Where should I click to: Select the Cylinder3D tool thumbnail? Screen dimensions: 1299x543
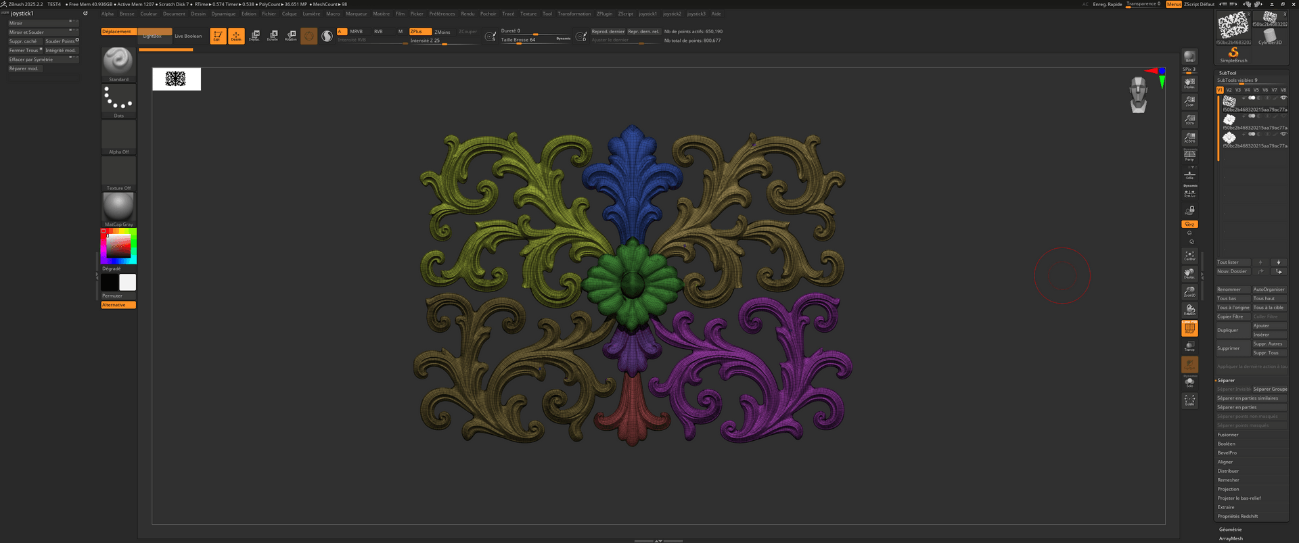tap(1270, 37)
